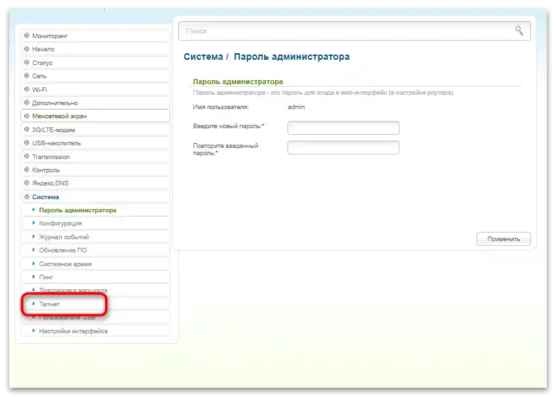Expand the Transmission section arrow
Viewport: 556px width, 397px height.
click(26, 156)
